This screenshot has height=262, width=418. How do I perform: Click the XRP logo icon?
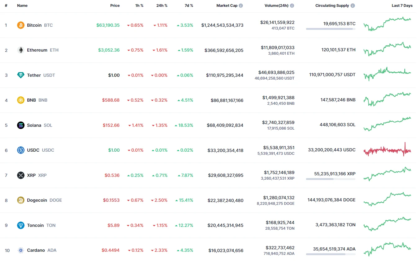coord(21,175)
